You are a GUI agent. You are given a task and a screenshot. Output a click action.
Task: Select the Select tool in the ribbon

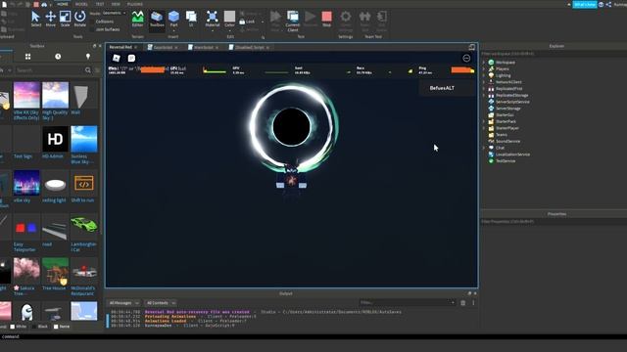[x=35, y=19]
